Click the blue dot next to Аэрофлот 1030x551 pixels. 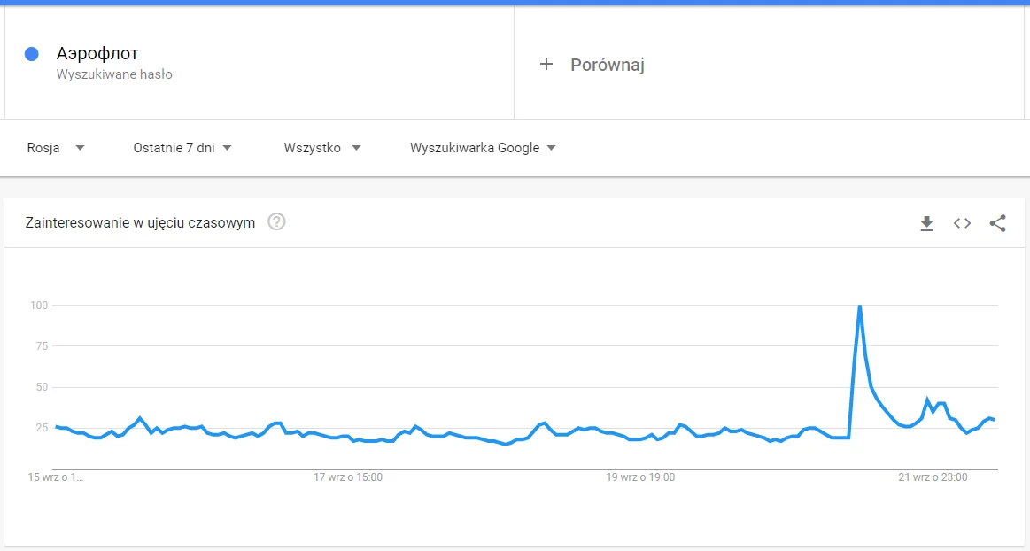coord(32,54)
